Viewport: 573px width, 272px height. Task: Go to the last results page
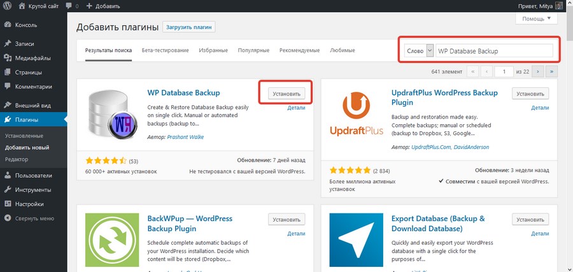tap(551, 71)
